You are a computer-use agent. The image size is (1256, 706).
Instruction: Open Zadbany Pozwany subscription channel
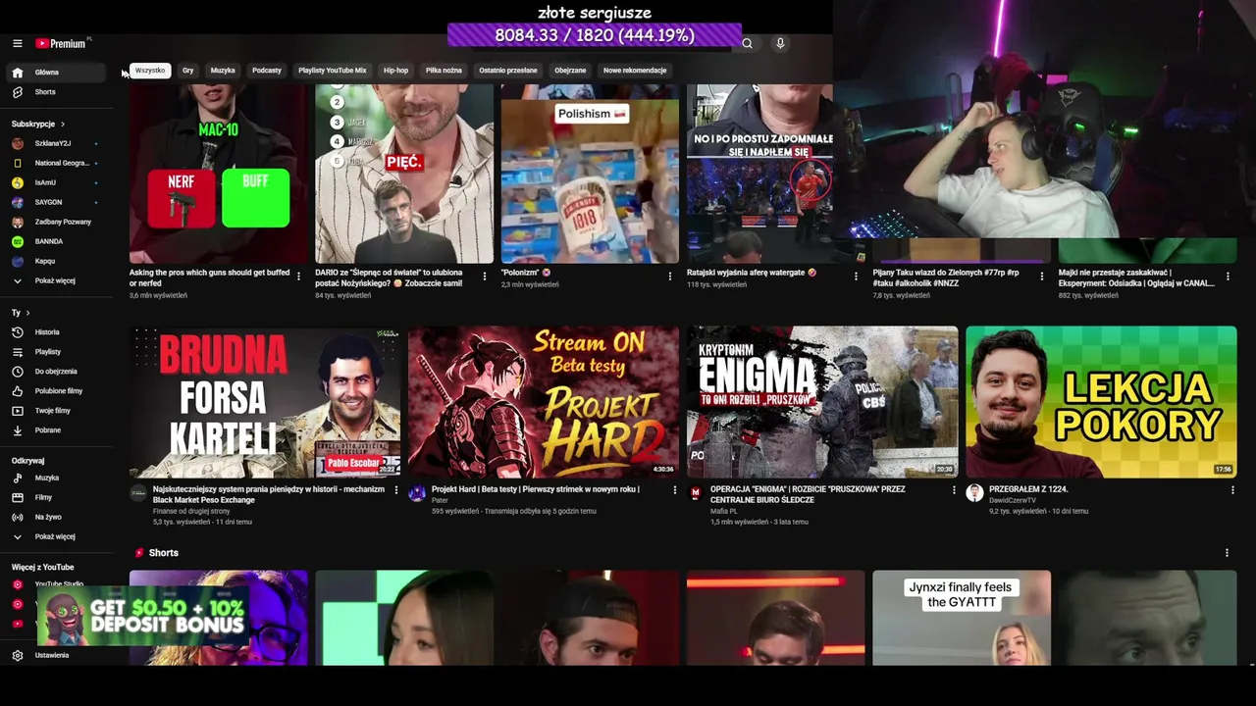pos(57,222)
